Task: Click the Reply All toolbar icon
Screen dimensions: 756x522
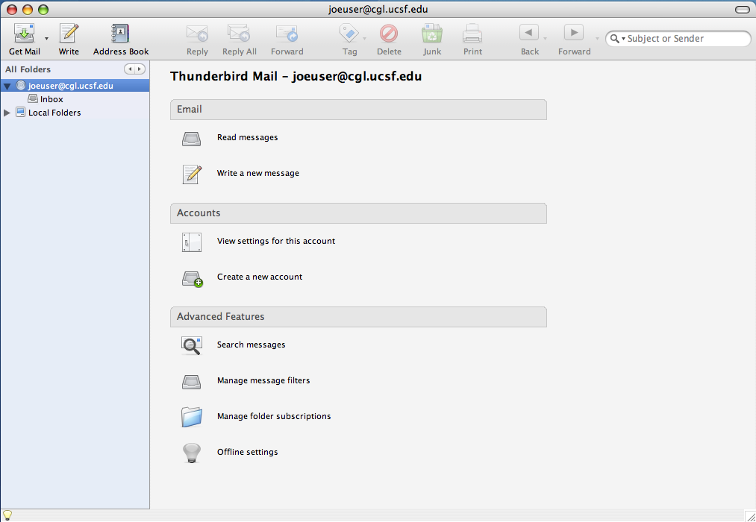Action: click(x=239, y=34)
